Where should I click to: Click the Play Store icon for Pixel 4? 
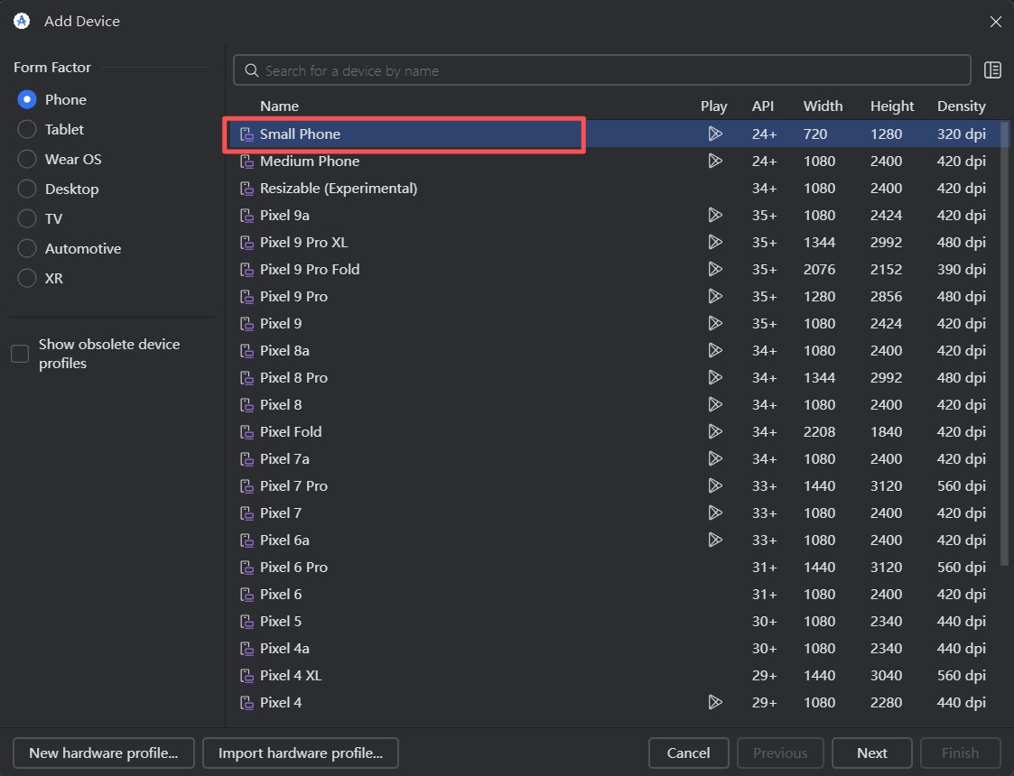coord(714,702)
